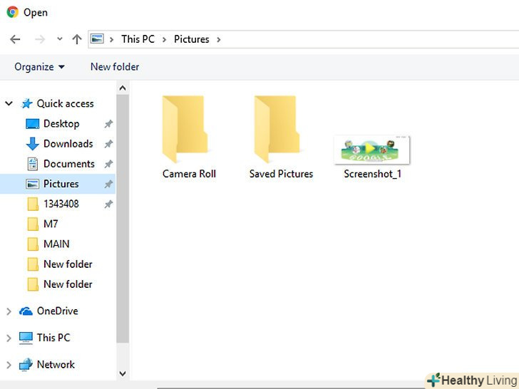The width and height of the screenshot is (519, 389).
Task: Click the pin icon beside Downloads
Action: 108,144
